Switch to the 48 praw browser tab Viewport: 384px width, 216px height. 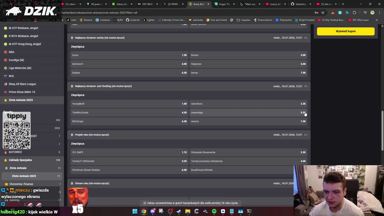pyautogui.click(x=97, y=4)
